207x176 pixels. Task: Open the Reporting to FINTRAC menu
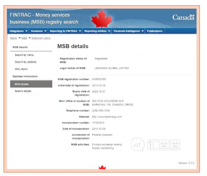(x=65, y=31)
